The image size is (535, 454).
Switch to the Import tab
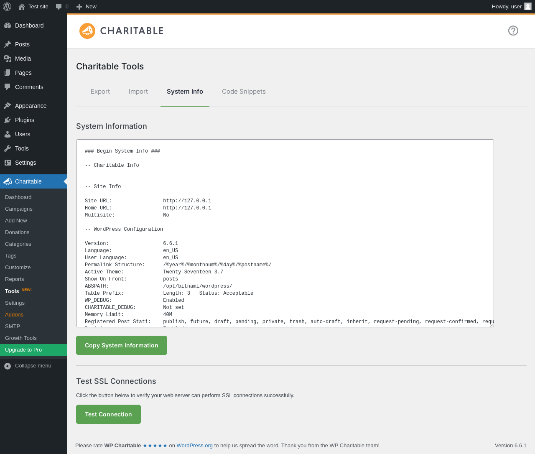138,92
